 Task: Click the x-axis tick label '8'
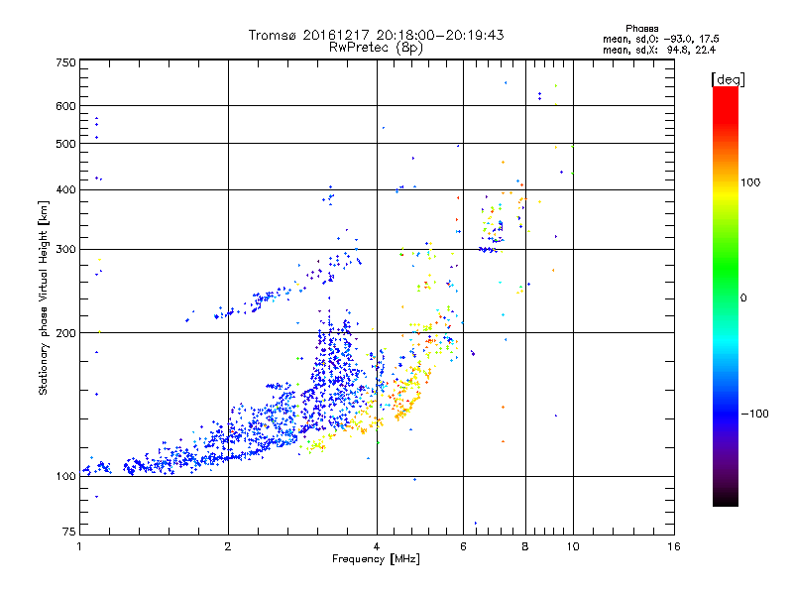[525, 546]
